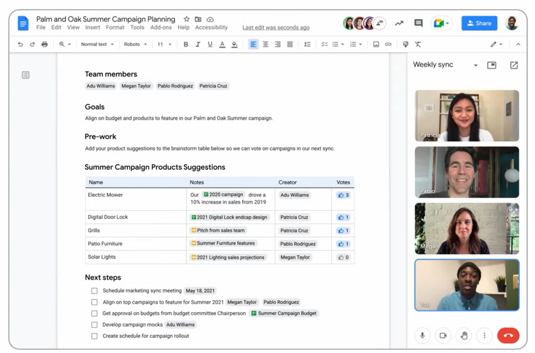This screenshot has width=535, height=353.
Task: Open the Normal text style dropdown
Action: [96, 45]
